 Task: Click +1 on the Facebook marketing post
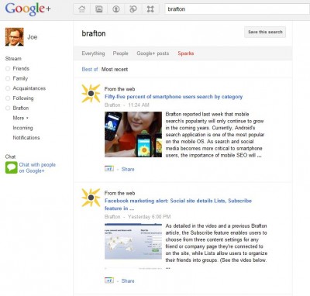[x=109, y=281]
